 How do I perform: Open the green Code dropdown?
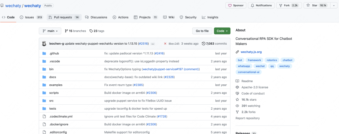(x=222, y=31)
